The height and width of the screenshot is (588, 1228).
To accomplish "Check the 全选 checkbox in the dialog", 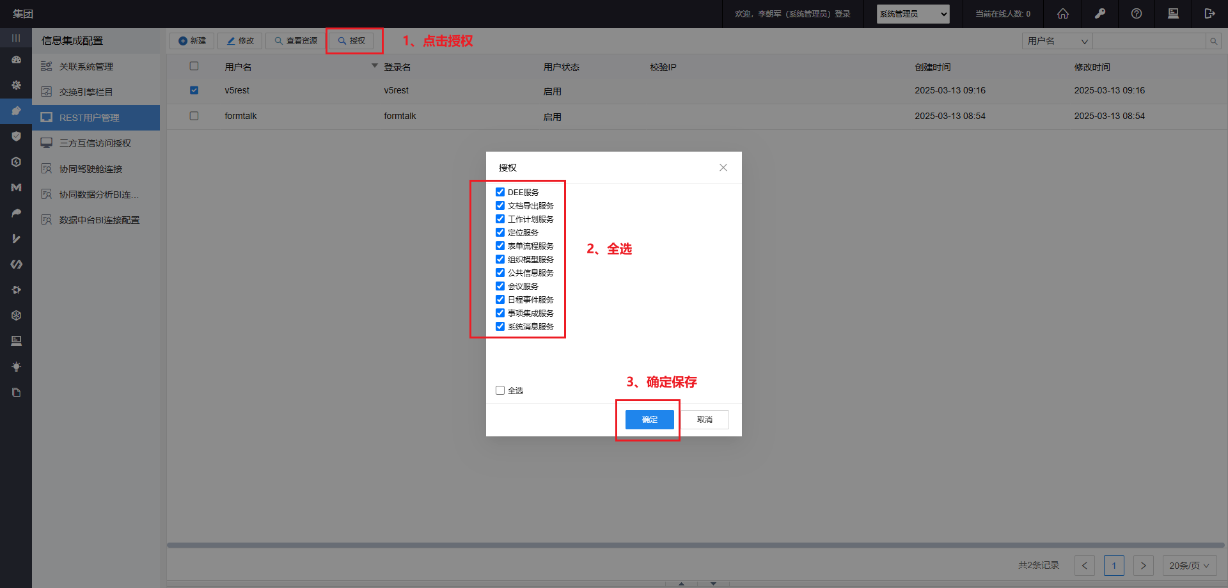I will tap(500, 390).
